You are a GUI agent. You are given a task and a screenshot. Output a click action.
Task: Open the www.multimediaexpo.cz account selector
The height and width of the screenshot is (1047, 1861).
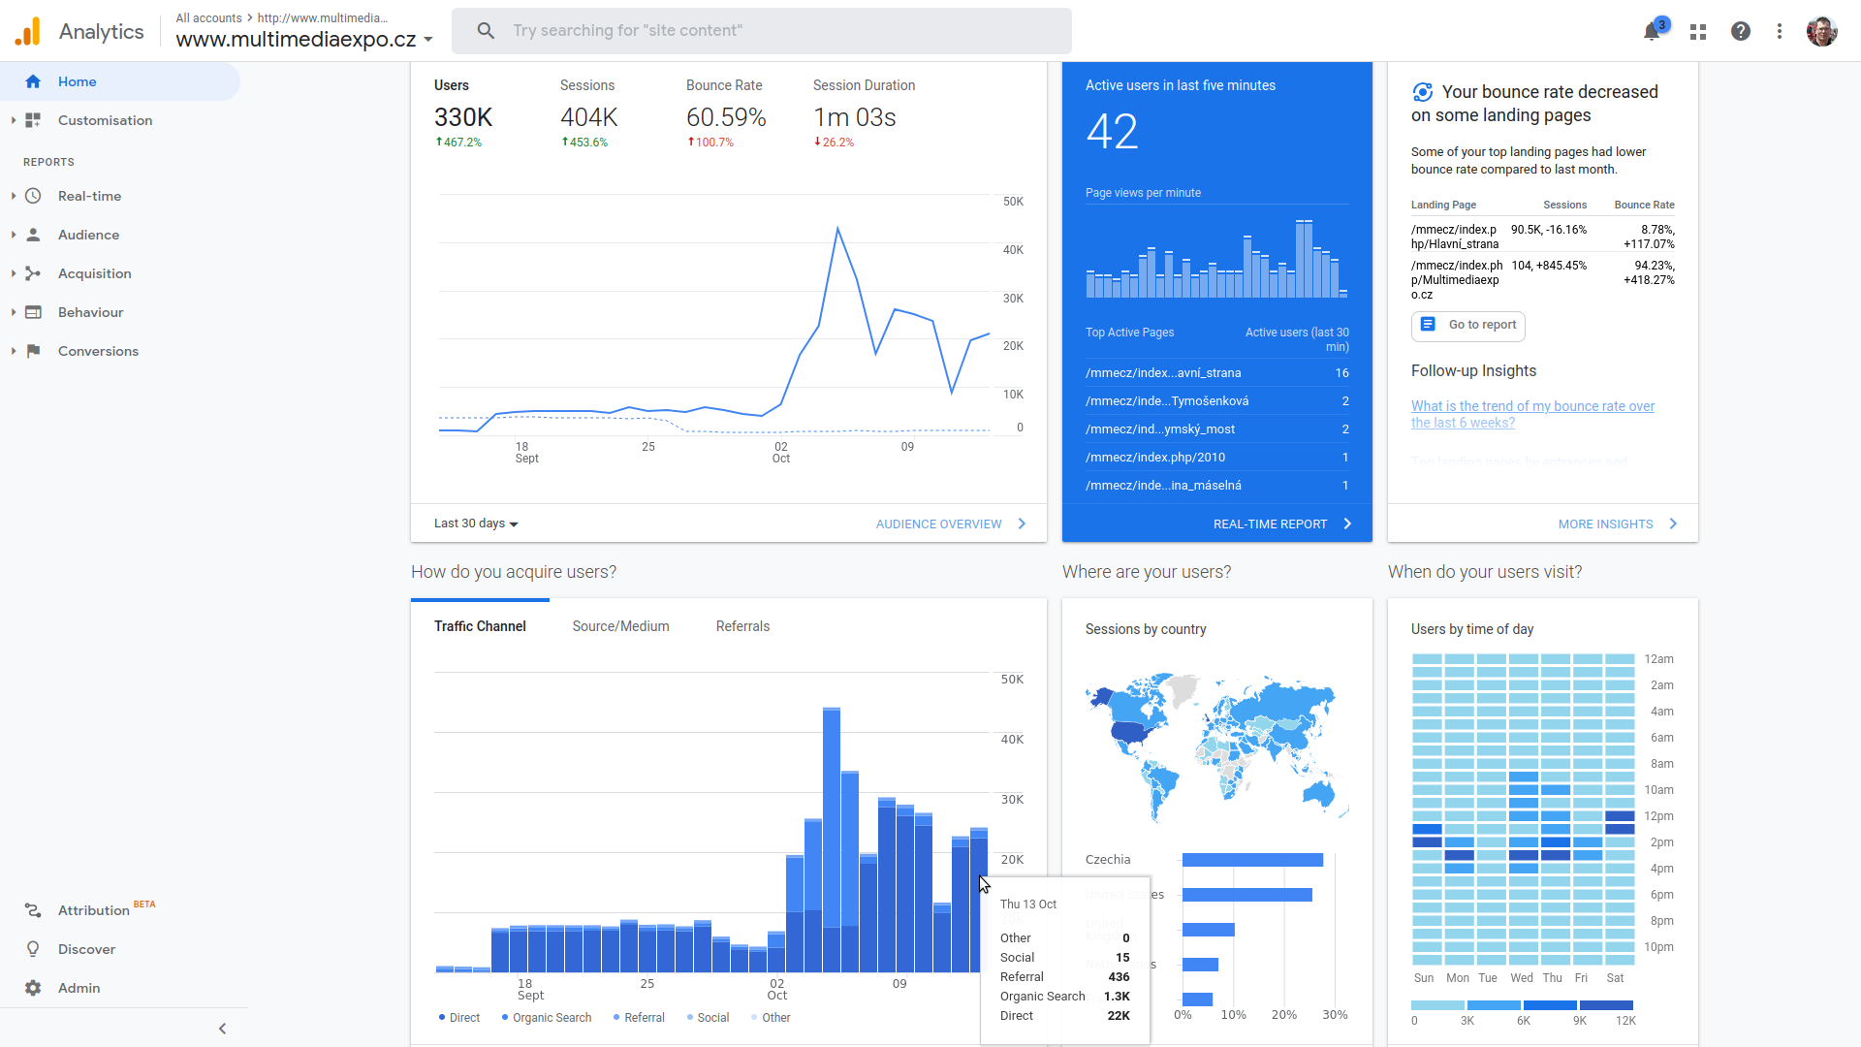coord(304,40)
